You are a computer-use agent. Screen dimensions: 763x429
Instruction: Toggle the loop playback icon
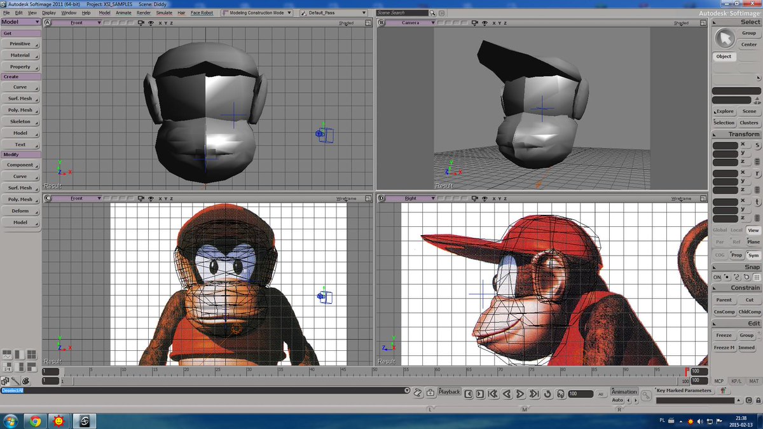tap(548, 394)
